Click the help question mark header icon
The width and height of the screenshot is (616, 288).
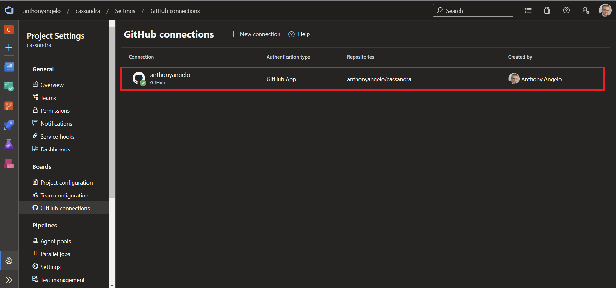566,10
